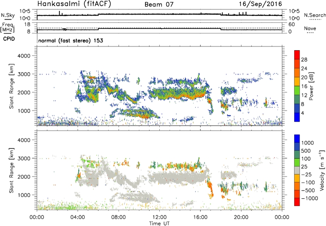Pick the red top segment of Power colorbar
This screenshot has height=226, width=326.
tap(297, 55)
